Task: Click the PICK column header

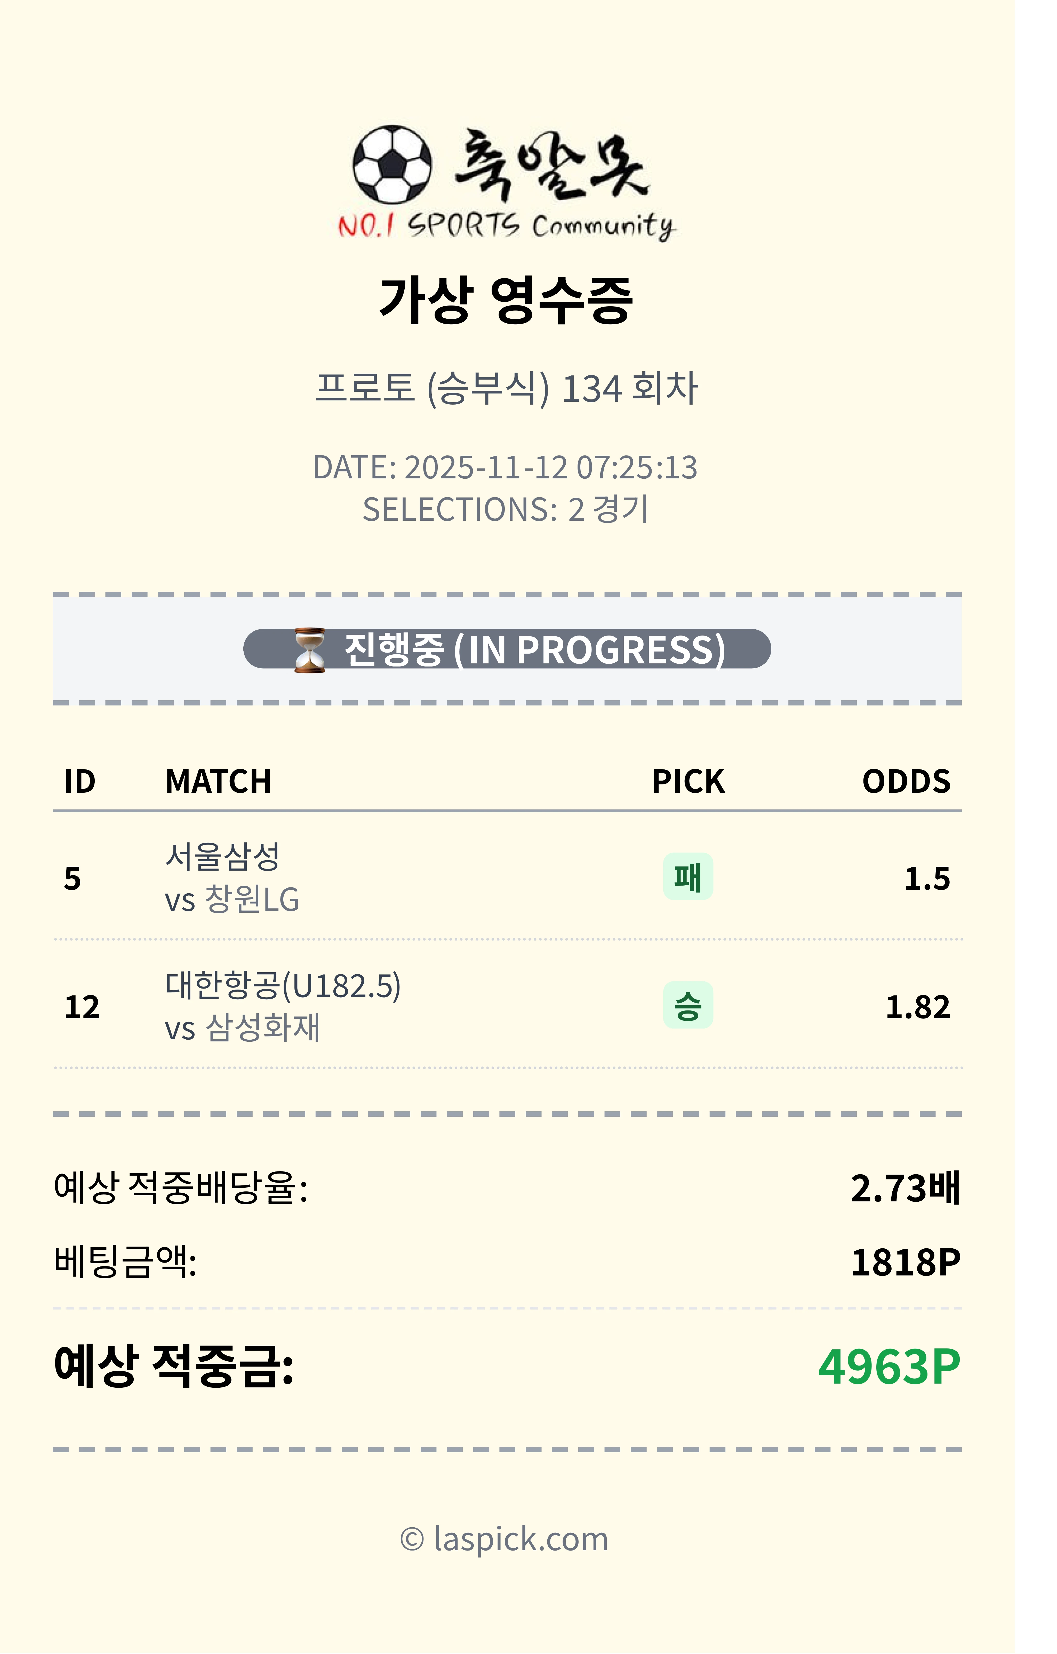Action: click(687, 782)
